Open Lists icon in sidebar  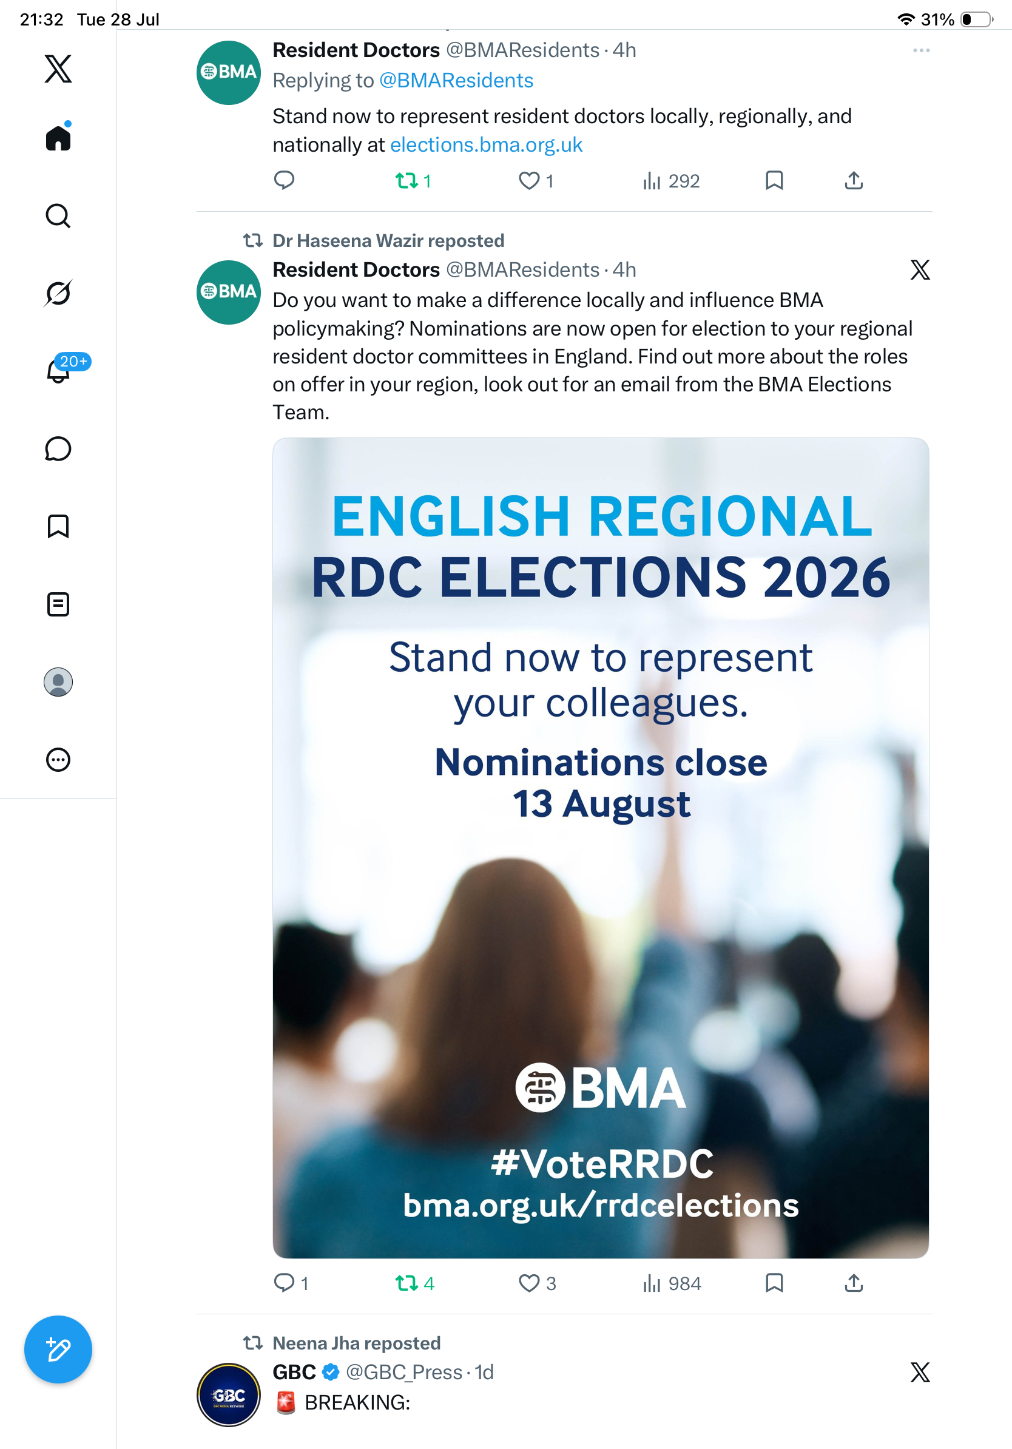pos(58,604)
